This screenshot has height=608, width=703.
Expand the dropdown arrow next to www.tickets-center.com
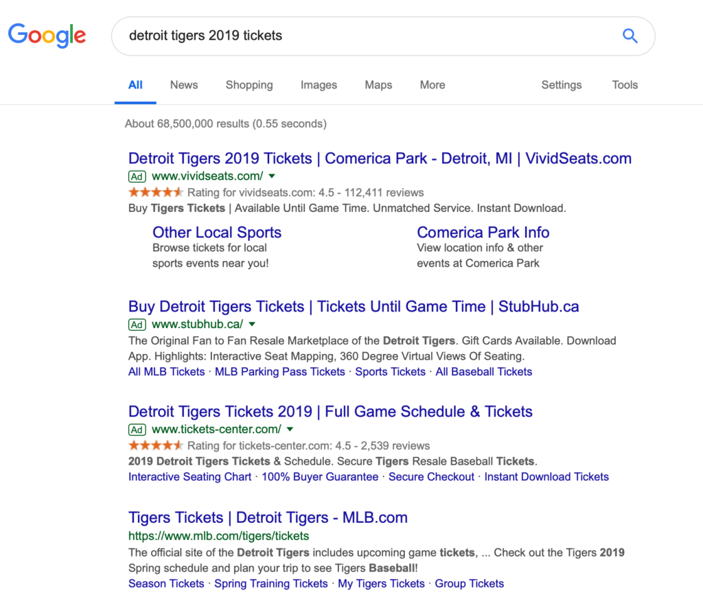tap(290, 429)
